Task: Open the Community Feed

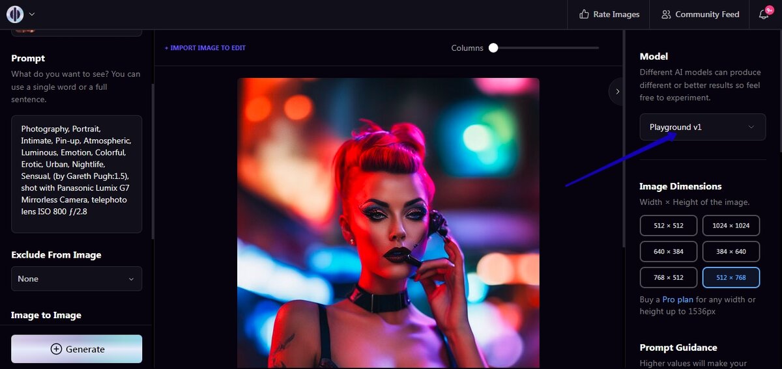Action: [700, 14]
